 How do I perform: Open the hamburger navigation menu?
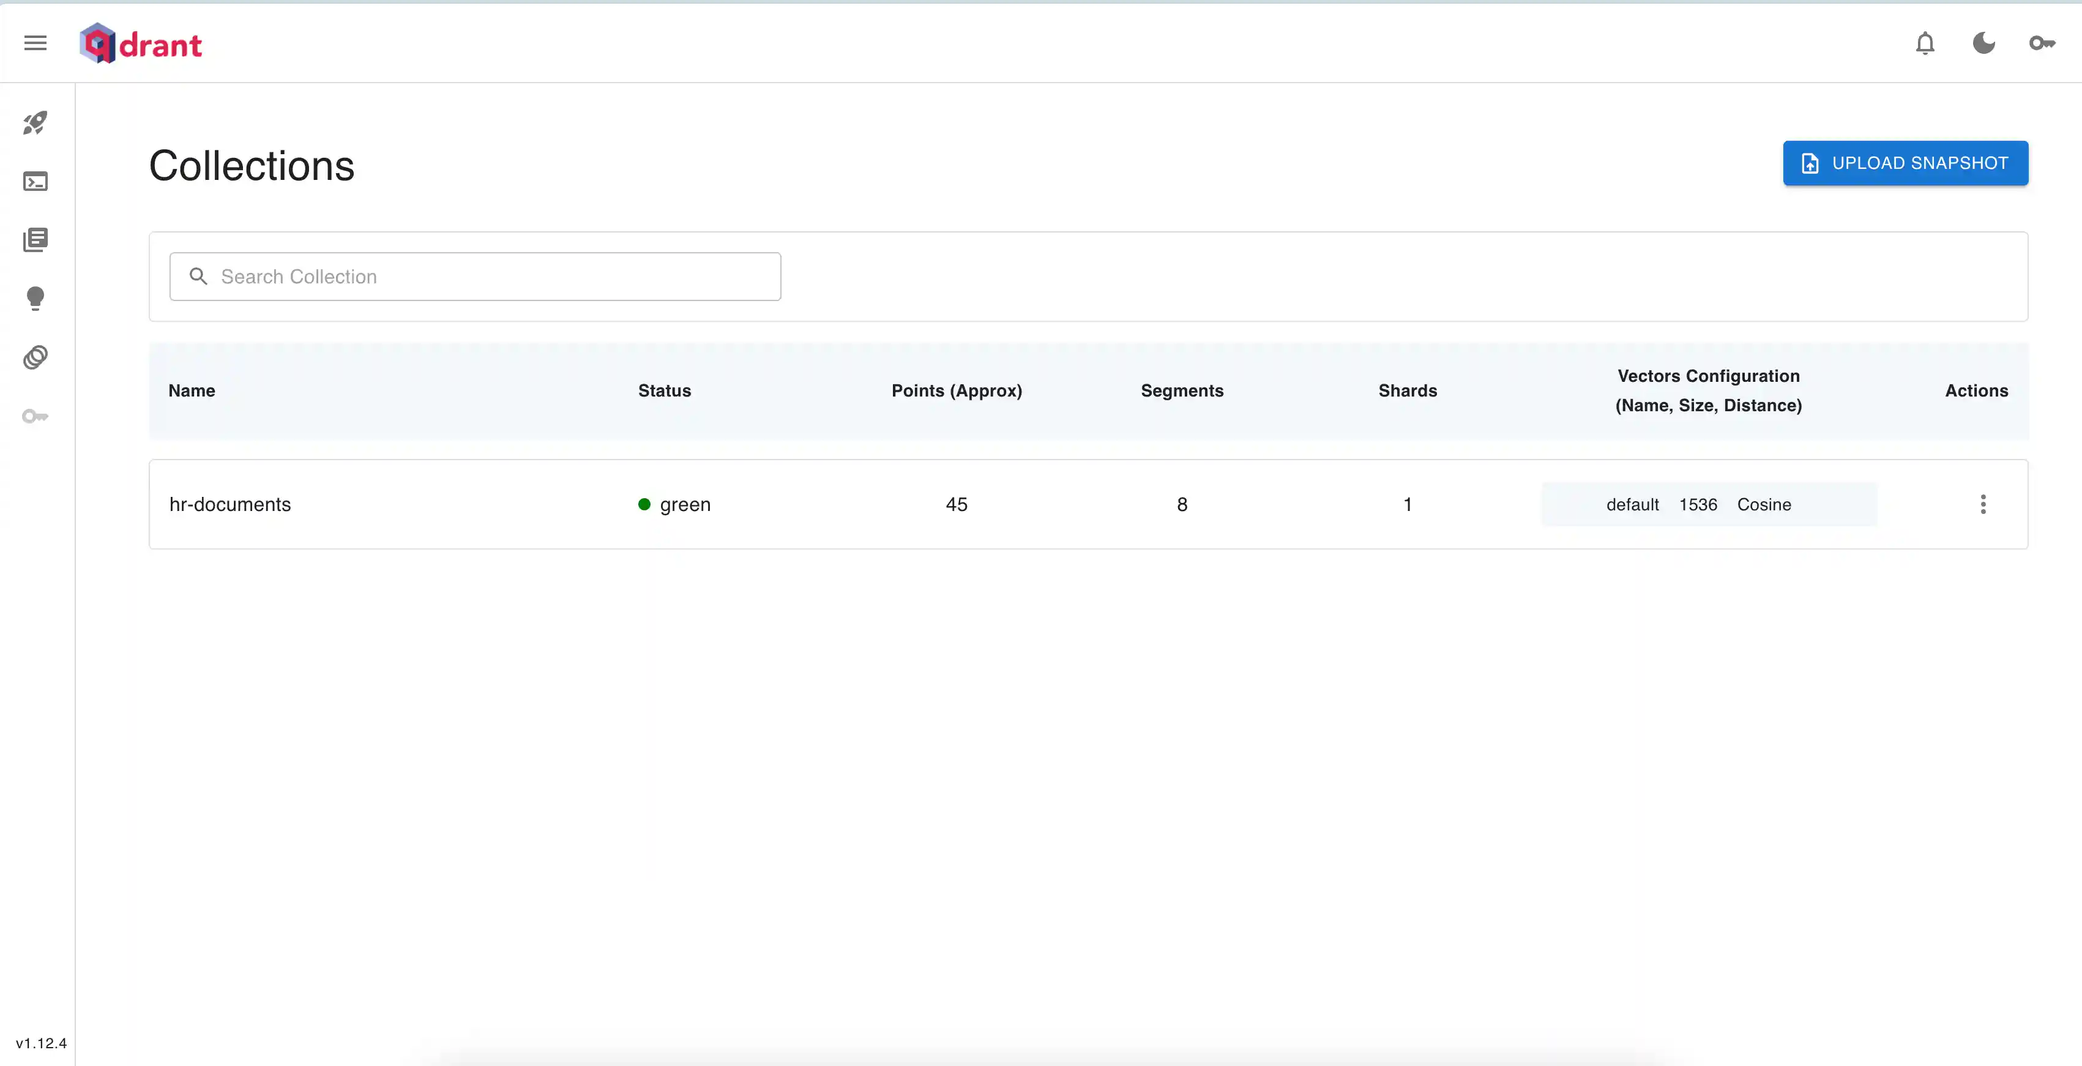tap(35, 43)
